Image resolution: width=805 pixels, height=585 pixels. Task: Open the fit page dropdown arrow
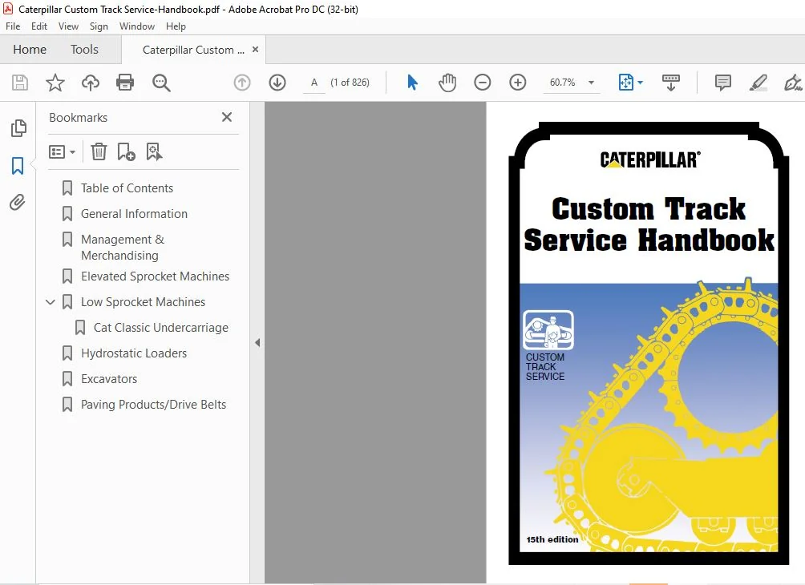640,83
